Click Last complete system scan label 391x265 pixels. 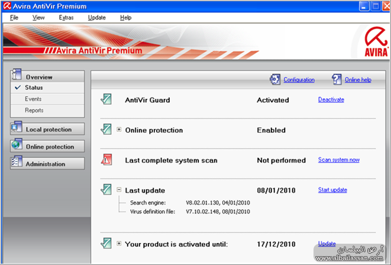pos(171,160)
